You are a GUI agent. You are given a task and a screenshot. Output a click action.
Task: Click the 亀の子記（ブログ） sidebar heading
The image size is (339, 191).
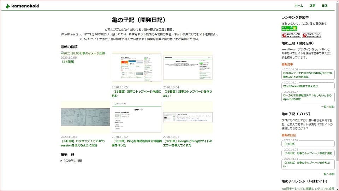pos(296,114)
